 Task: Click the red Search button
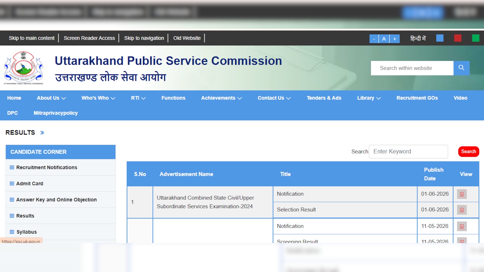(x=469, y=151)
